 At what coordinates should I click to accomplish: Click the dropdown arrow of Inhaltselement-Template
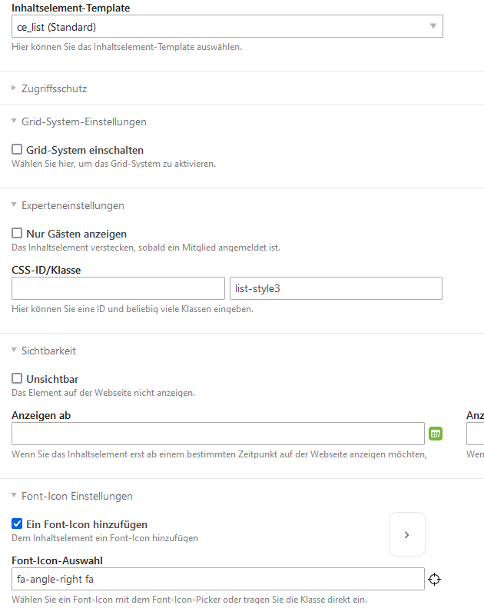[x=433, y=26]
